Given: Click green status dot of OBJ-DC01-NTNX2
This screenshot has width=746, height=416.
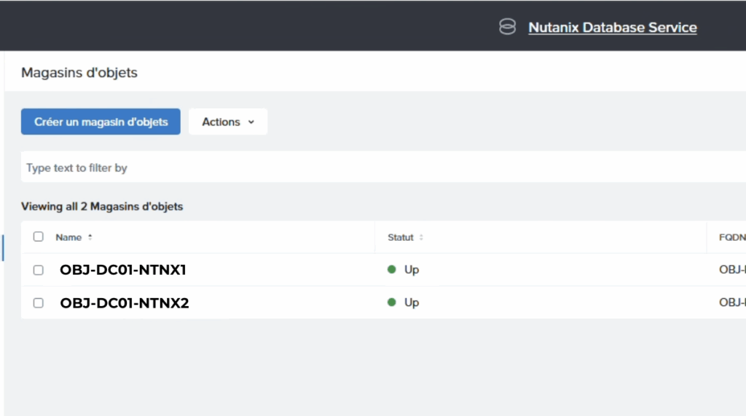Looking at the screenshot, I should point(391,302).
